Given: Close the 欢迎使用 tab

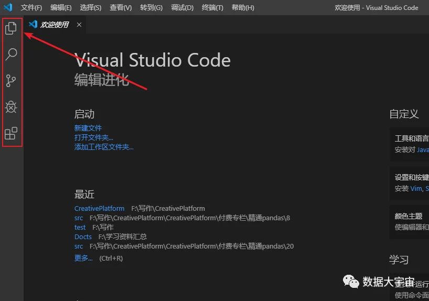Looking at the screenshot, I should coord(79,25).
